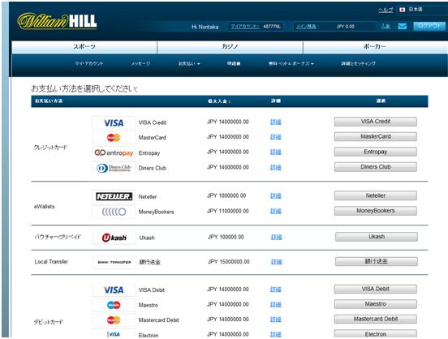
Task: Select the VISA Credit button
Action: [x=376, y=122]
